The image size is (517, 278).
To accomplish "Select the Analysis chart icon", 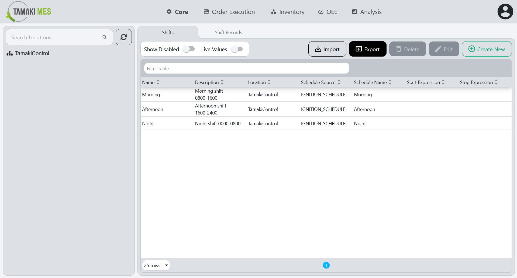I will [x=354, y=12].
